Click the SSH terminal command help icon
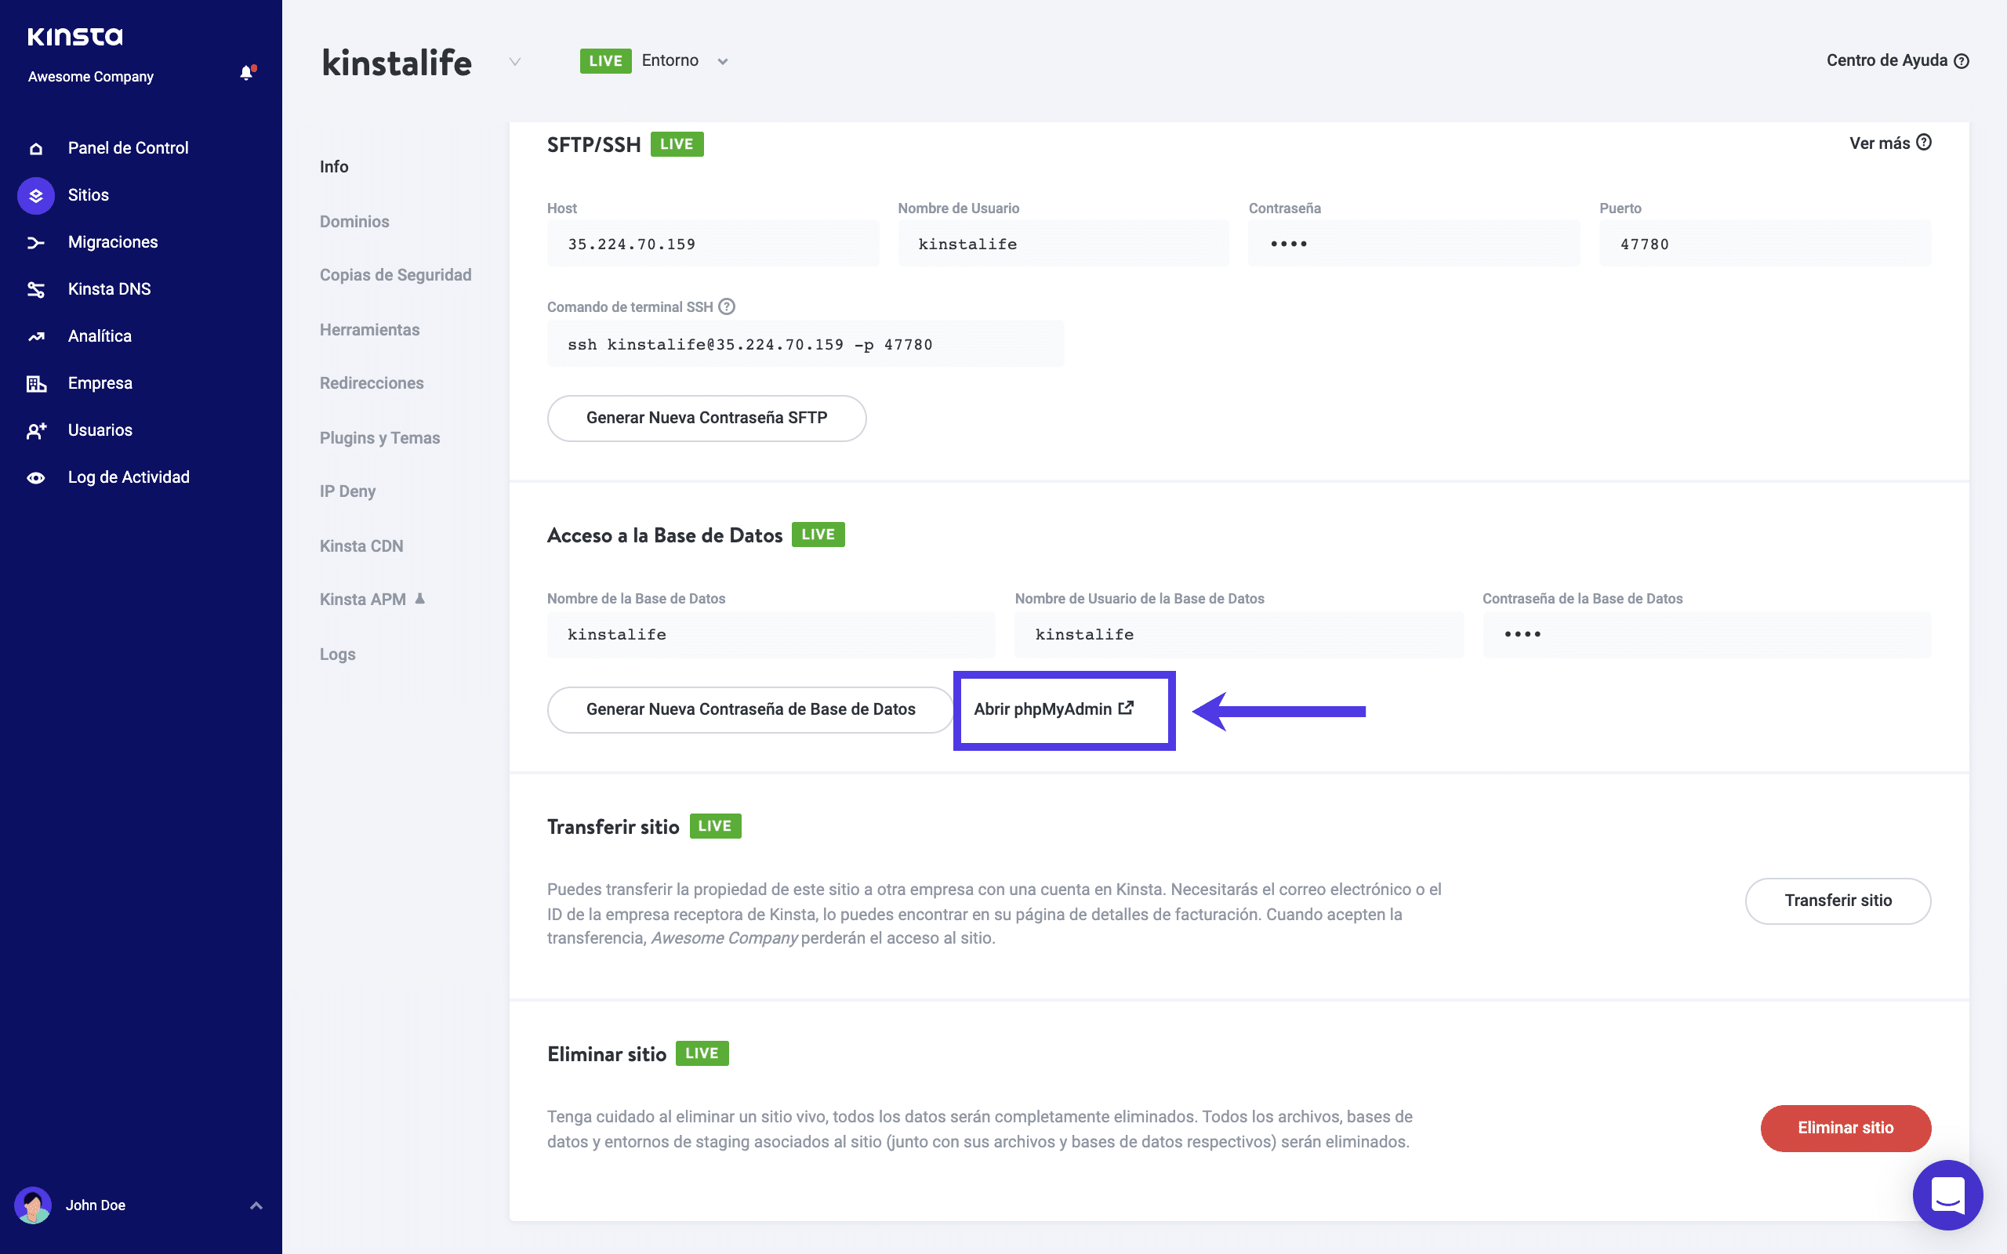This screenshot has width=2007, height=1254. click(726, 306)
